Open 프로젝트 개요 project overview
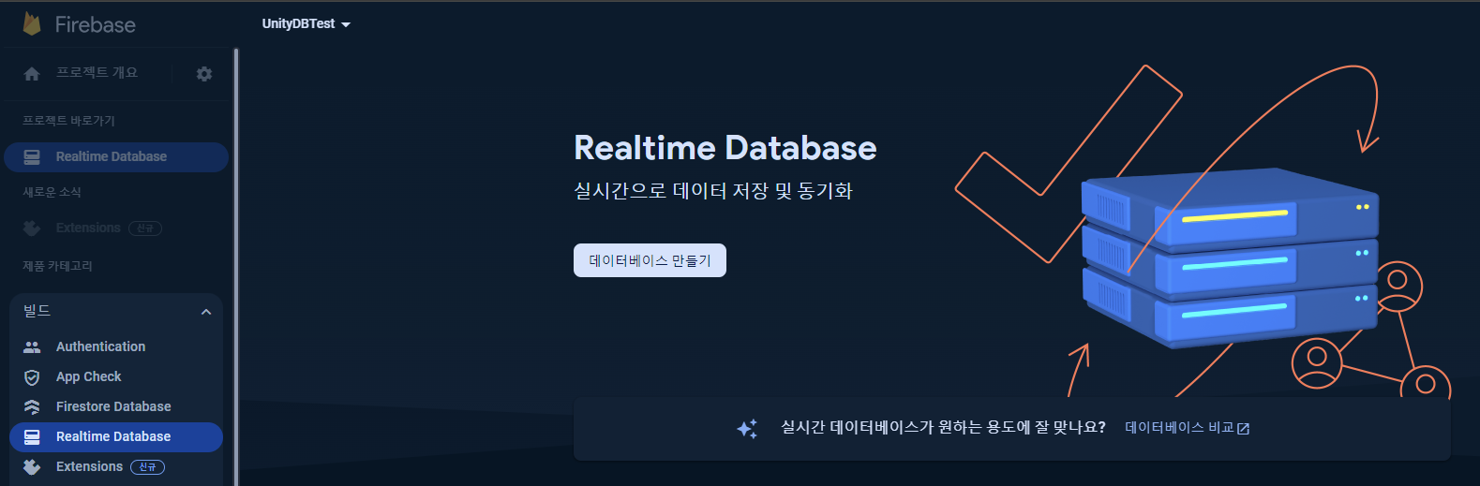This screenshot has width=1480, height=486. pos(97,73)
